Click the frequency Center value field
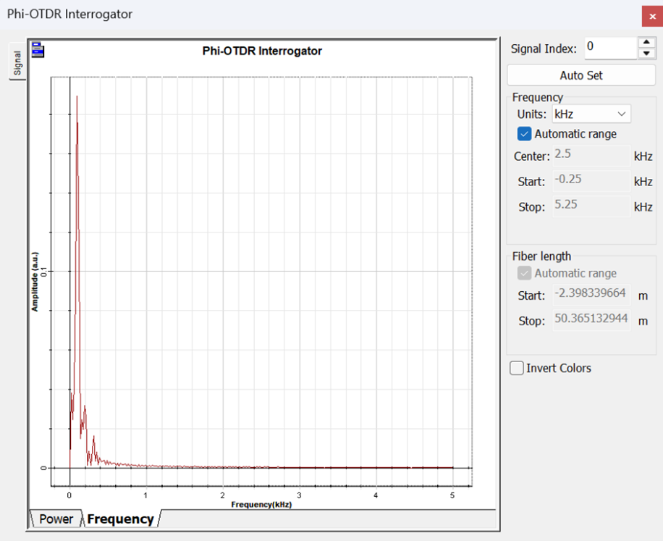The width and height of the screenshot is (663, 541). pos(591,156)
